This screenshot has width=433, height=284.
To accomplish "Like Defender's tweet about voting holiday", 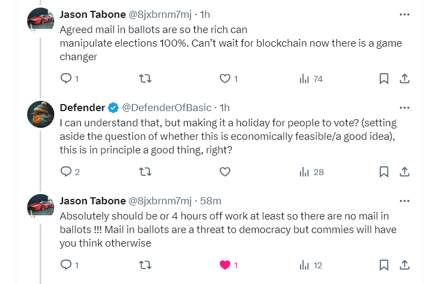I will coord(225,172).
